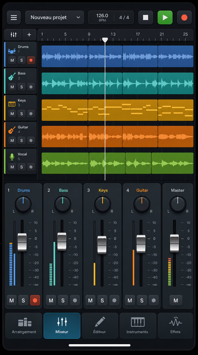This screenshot has width=198, height=355.
Task: Mute the Guitar track in track list
Action: (x=12, y=140)
